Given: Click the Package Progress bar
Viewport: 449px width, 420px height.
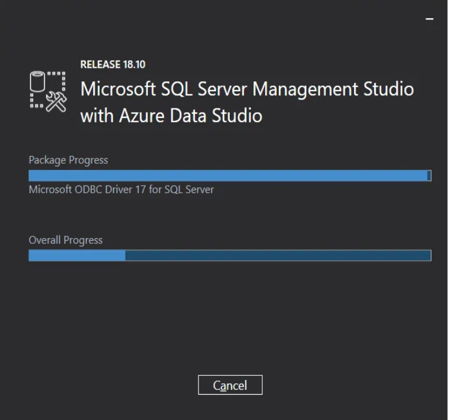Looking at the screenshot, I should [x=229, y=176].
